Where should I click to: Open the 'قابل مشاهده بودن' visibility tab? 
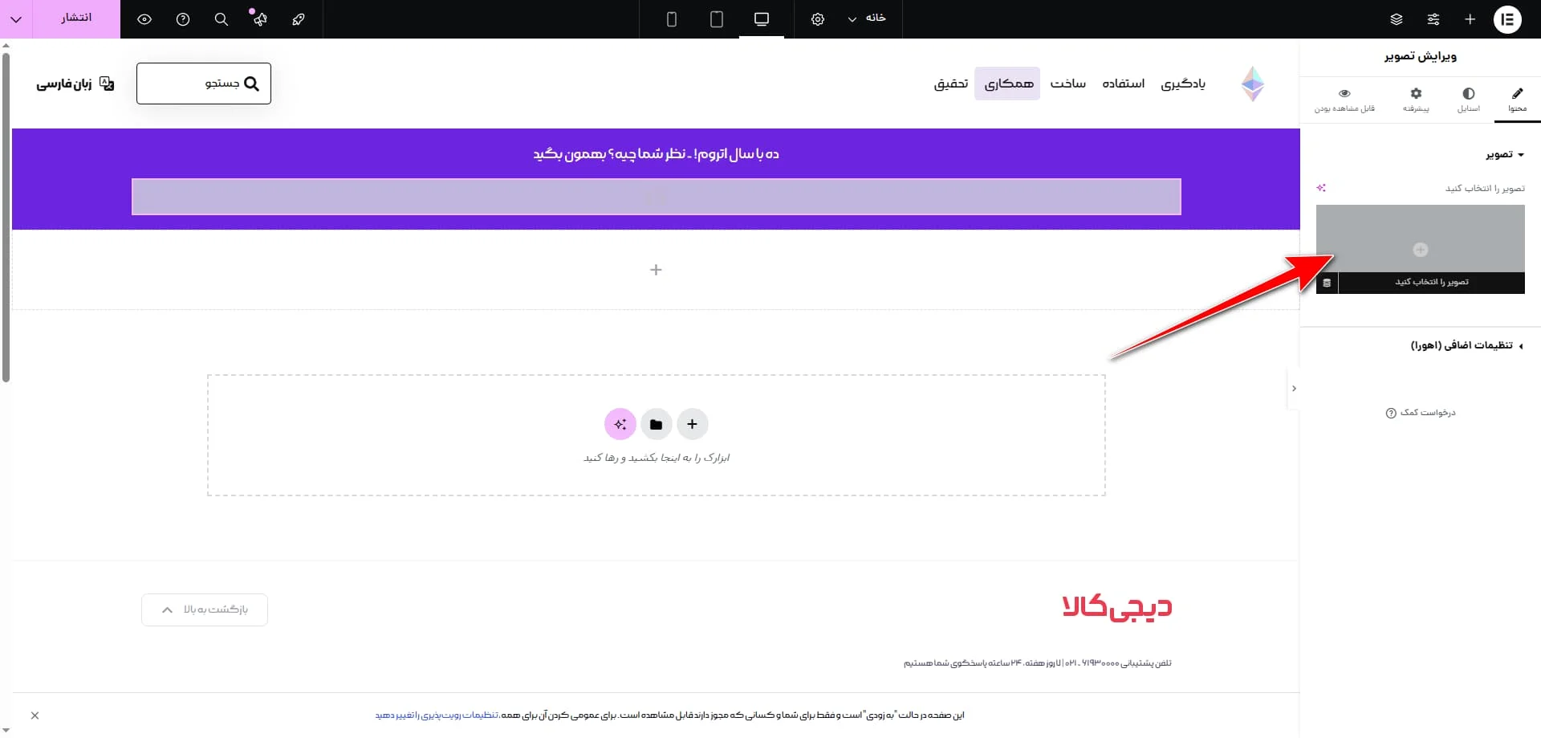coord(1345,100)
